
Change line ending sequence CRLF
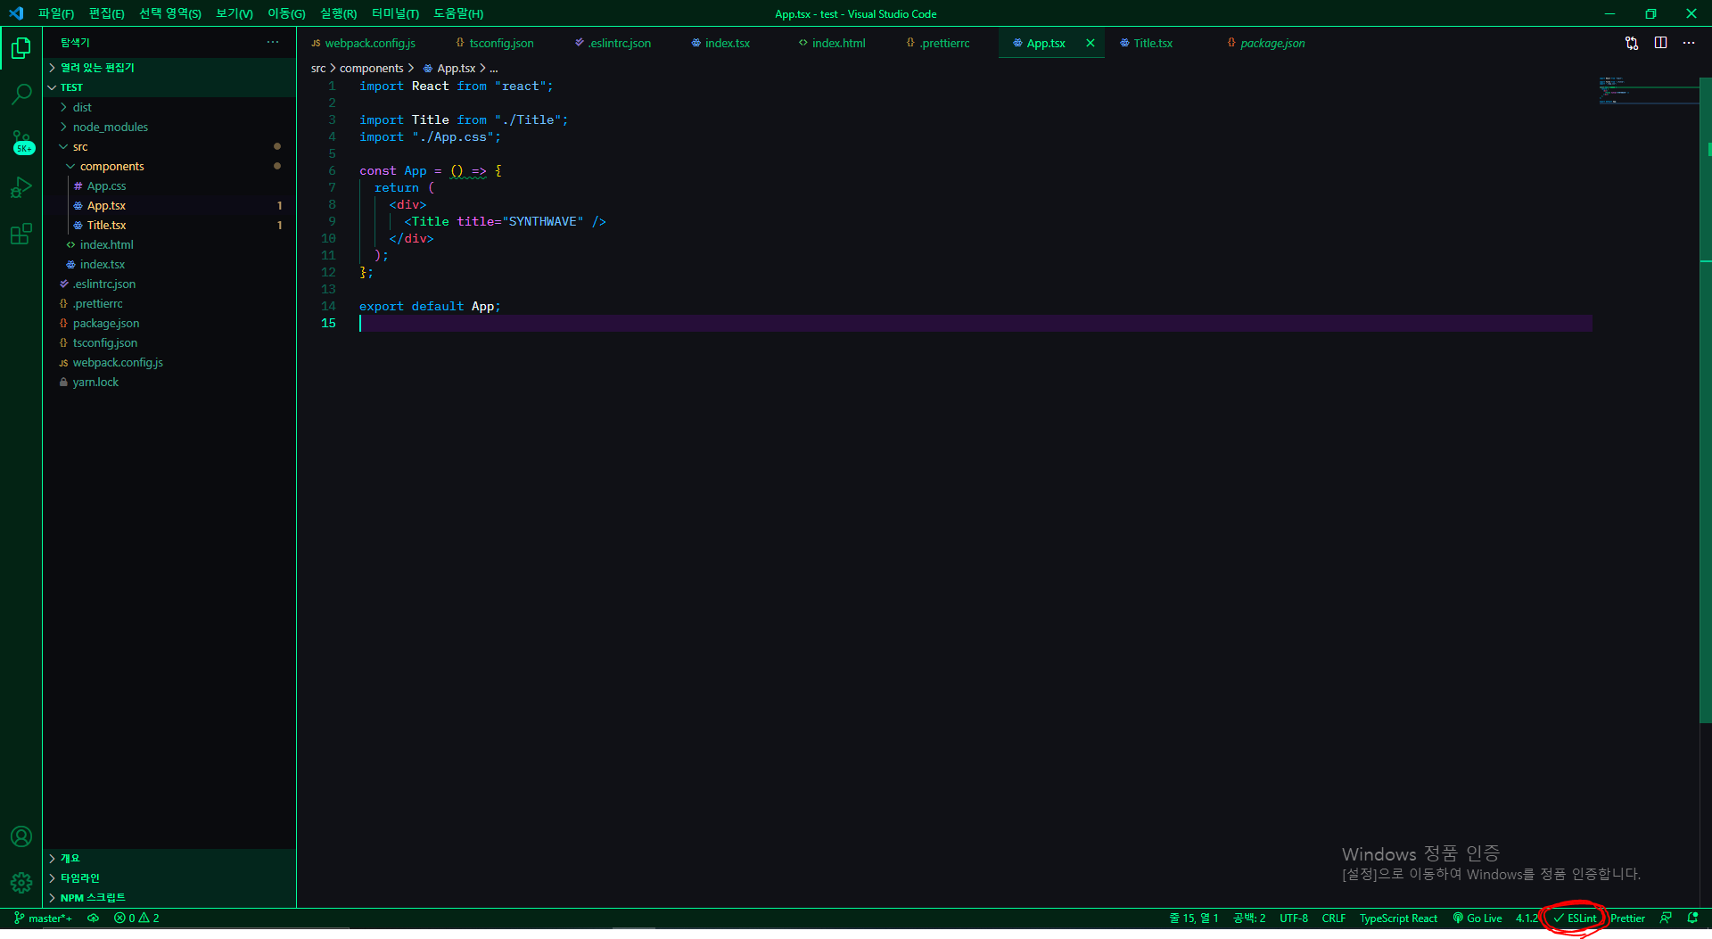[x=1334, y=918]
